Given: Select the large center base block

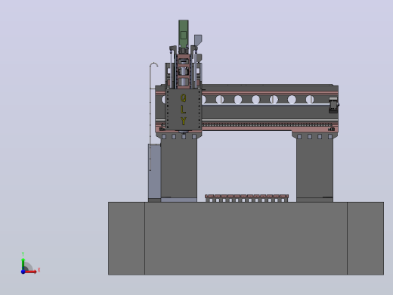Looking at the screenshot, I should click(246, 238).
